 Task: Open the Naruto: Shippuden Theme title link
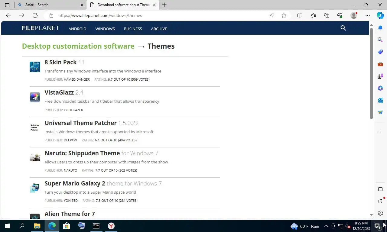click(82, 153)
